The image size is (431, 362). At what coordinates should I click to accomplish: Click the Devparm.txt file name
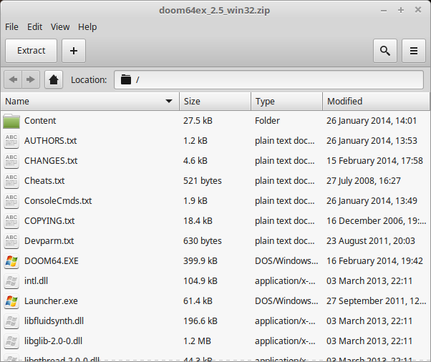click(49, 241)
